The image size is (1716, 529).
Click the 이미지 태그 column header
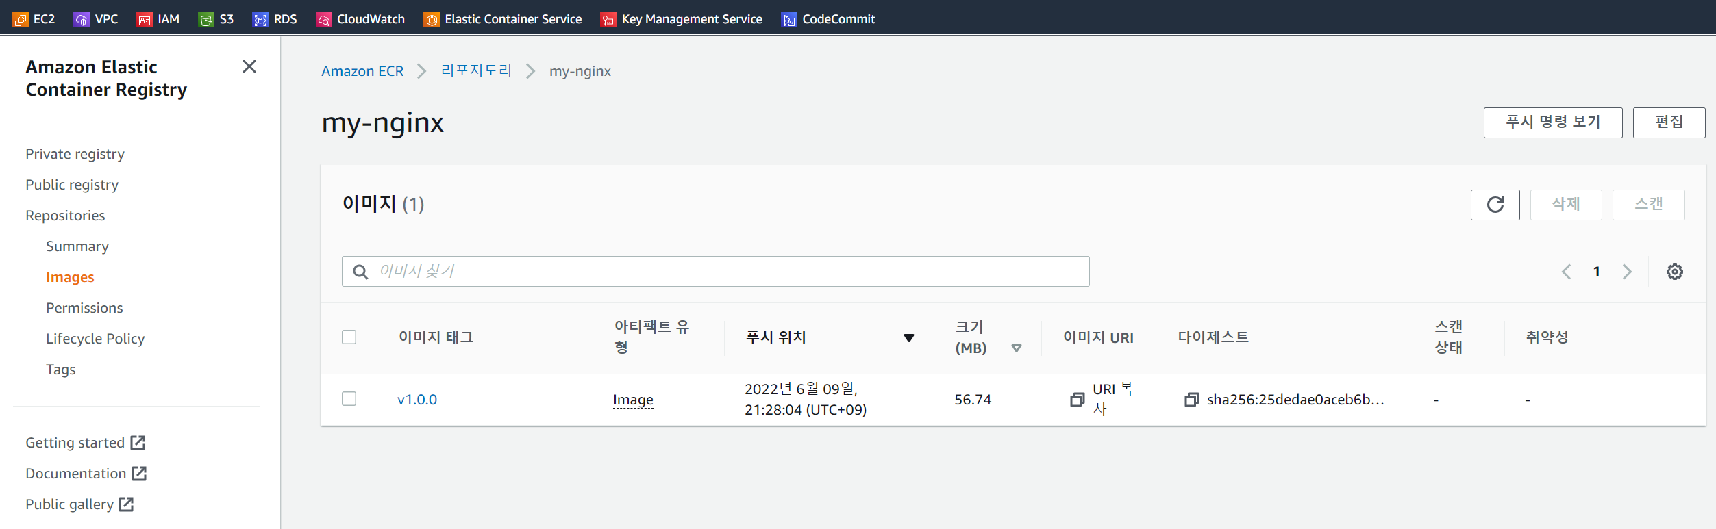click(436, 337)
